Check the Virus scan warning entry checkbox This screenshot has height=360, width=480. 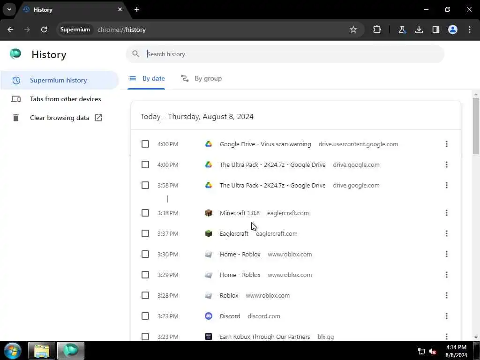coord(145,144)
